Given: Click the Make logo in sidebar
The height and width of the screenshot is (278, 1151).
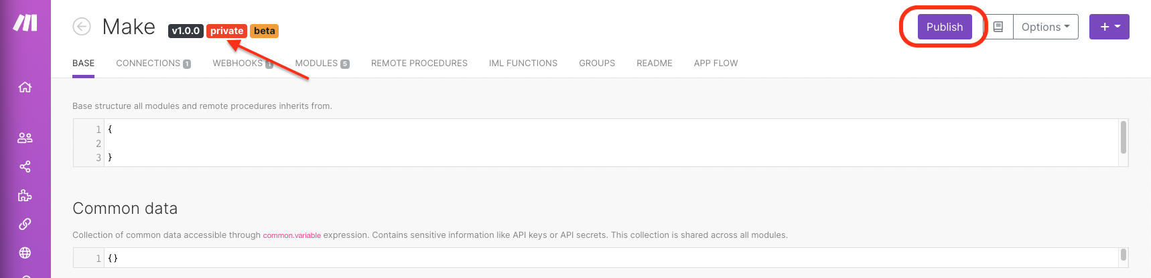Looking at the screenshot, I should [x=25, y=23].
